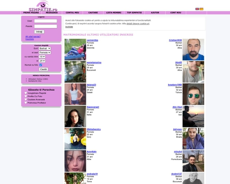The height and width of the screenshot is (184, 230).
Task: Click heart icon beside Inregistrare Rapida
Action: pos(26,93)
